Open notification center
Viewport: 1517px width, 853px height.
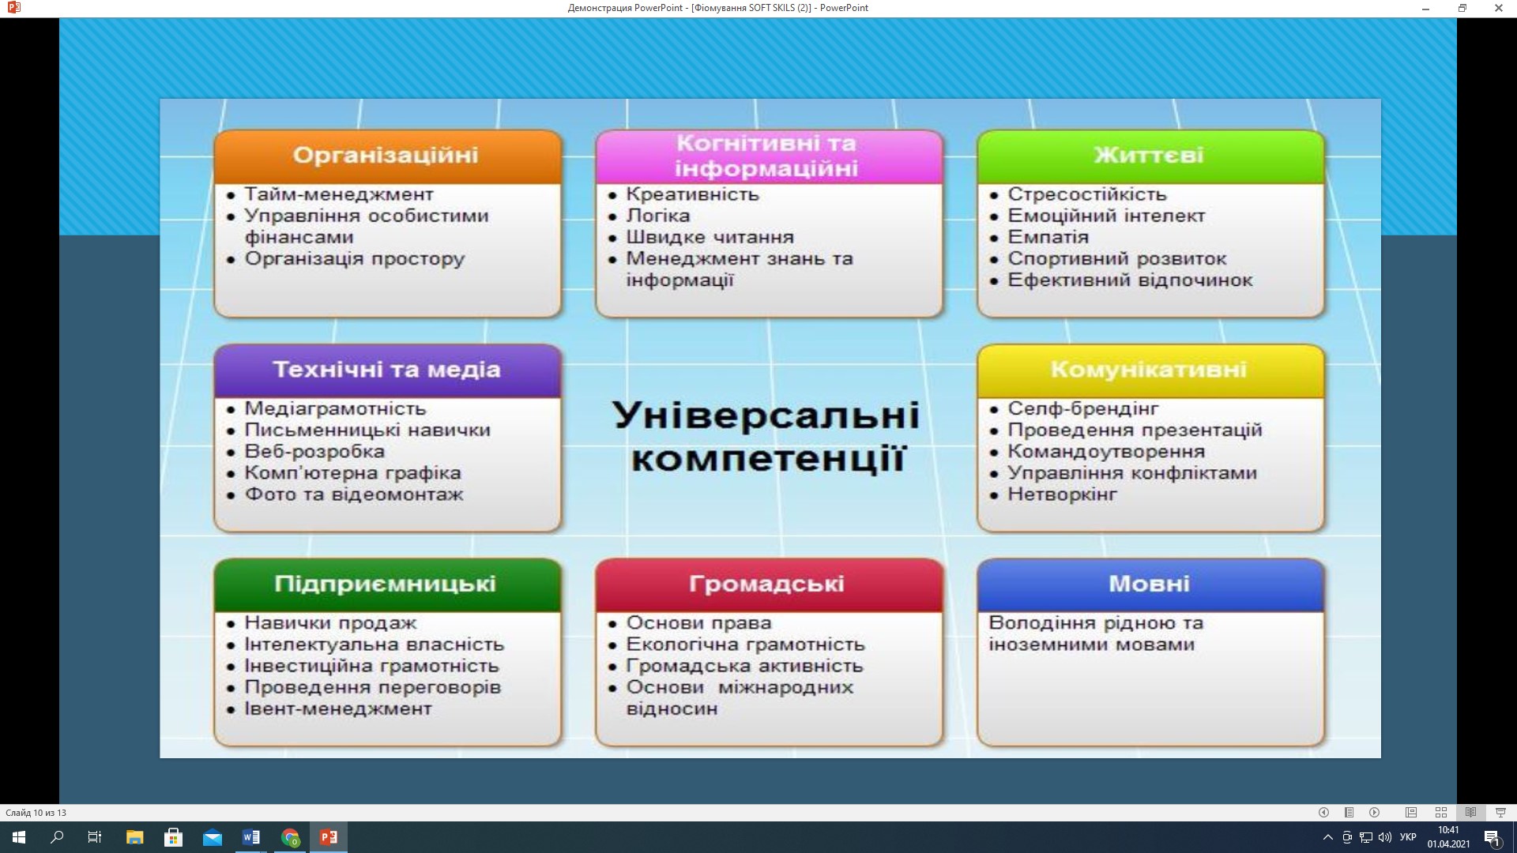point(1492,837)
